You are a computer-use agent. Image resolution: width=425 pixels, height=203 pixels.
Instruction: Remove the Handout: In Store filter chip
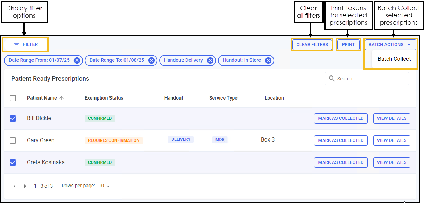268,60
